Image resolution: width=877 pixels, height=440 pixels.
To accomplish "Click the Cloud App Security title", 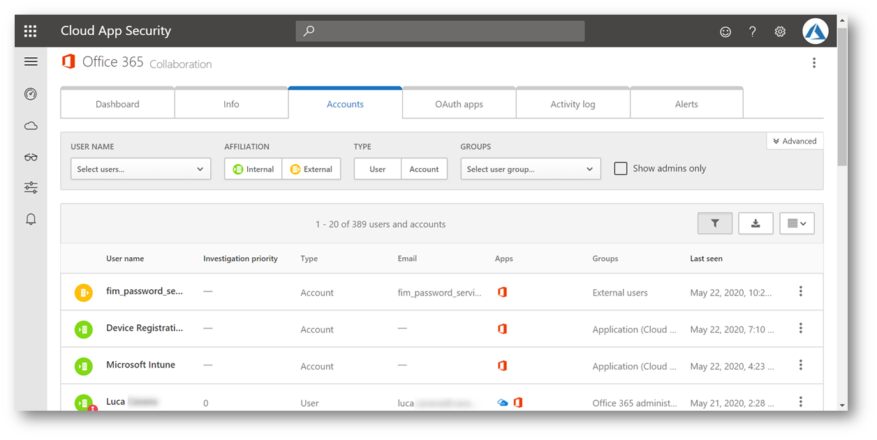I will [116, 31].
